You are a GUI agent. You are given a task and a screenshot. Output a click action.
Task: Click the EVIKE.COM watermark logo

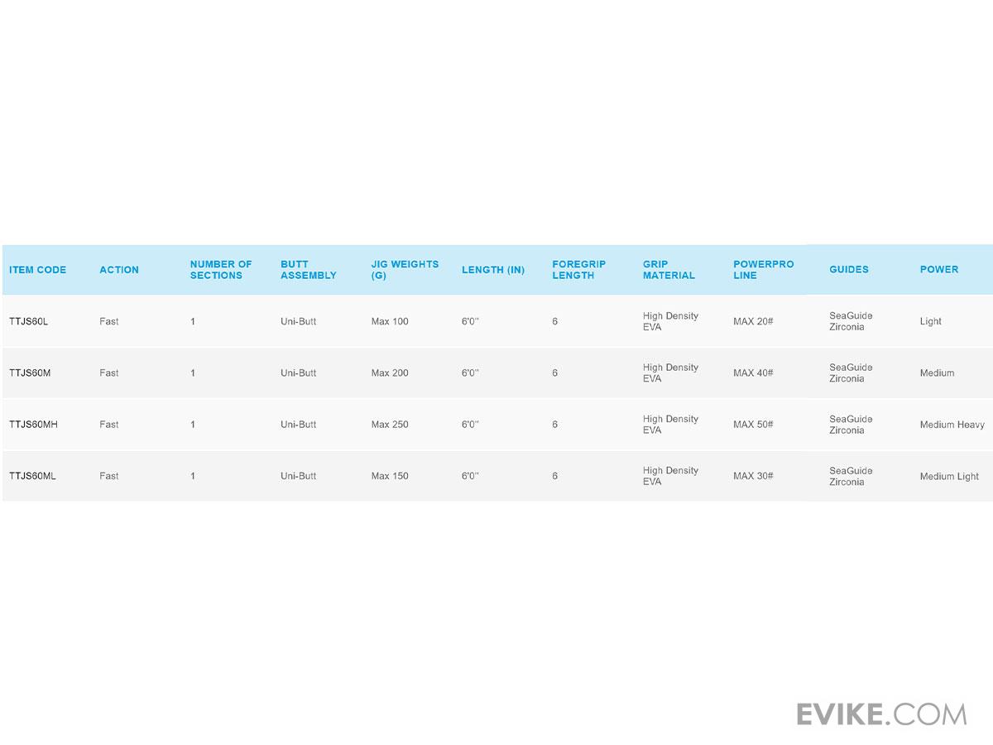pyautogui.click(x=881, y=714)
